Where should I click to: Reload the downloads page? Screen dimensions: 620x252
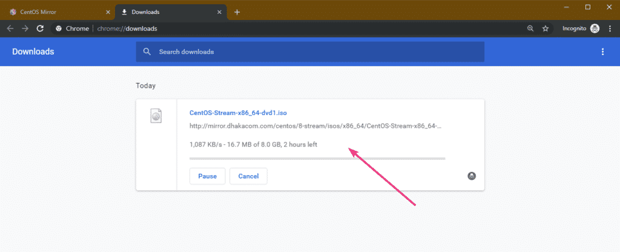coord(41,28)
